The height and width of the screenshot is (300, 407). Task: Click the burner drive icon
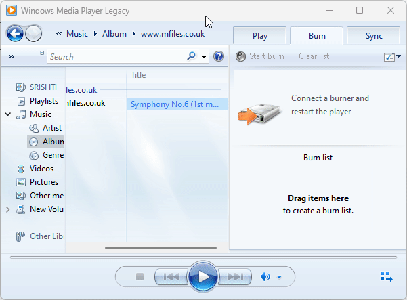(x=259, y=114)
